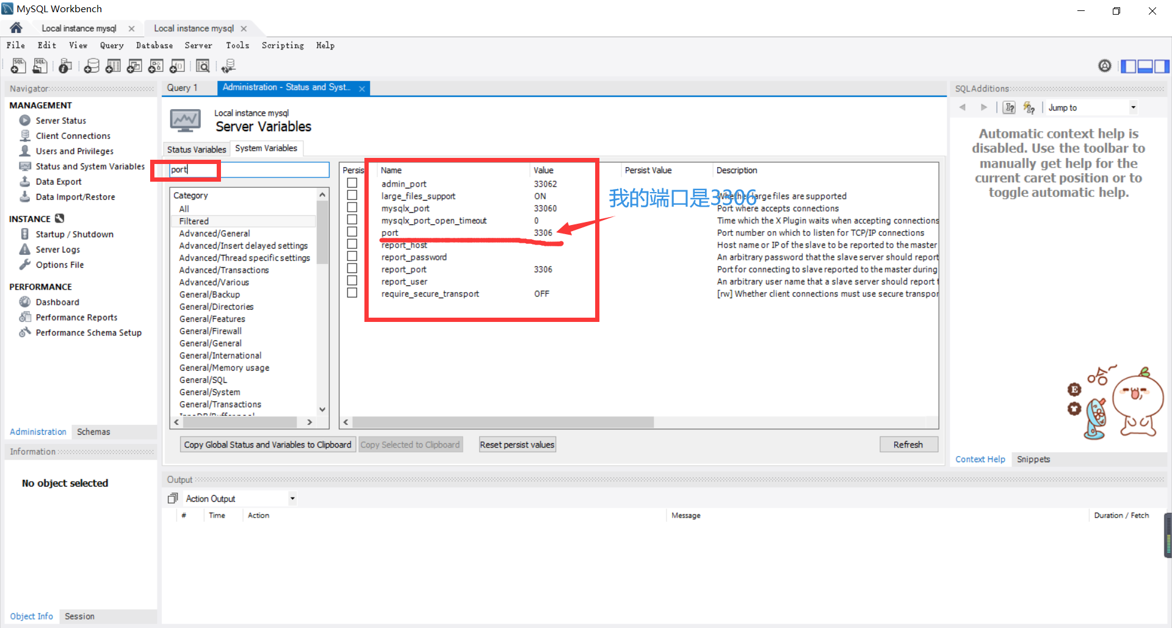Create a new SQL tab icon
The height and width of the screenshot is (628, 1172).
pyautogui.click(x=18, y=66)
